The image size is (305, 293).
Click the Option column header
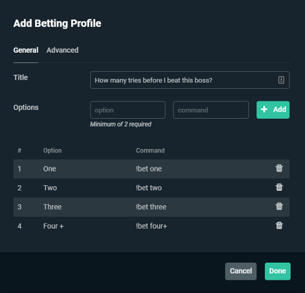(52, 150)
